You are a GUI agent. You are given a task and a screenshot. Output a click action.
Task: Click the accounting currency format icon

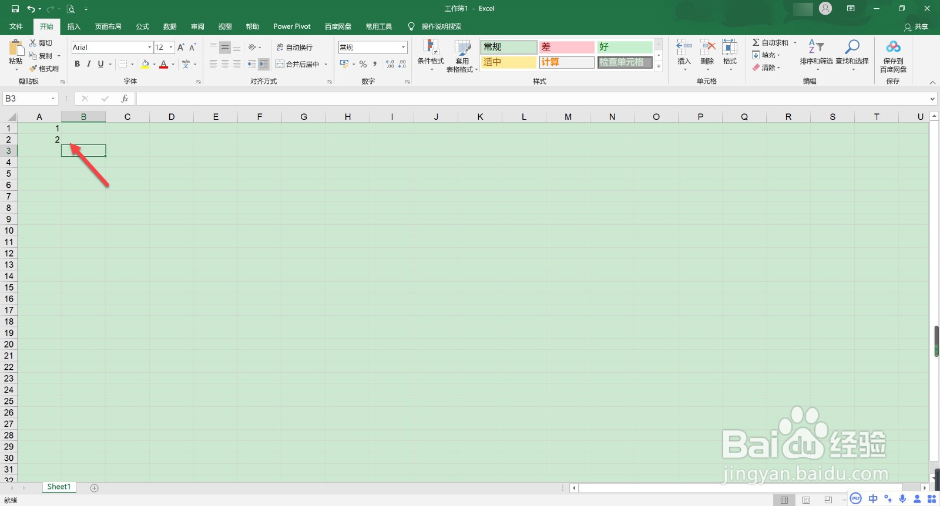(x=344, y=64)
